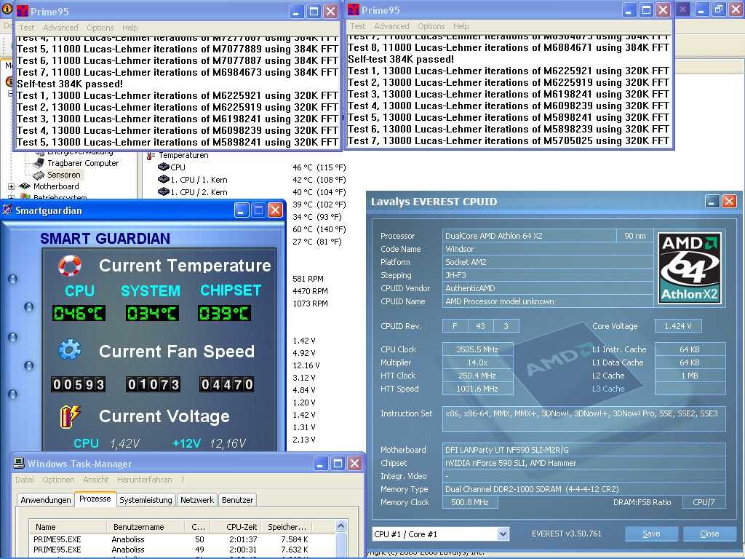Switch to the Prozesse tab

coord(95,499)
